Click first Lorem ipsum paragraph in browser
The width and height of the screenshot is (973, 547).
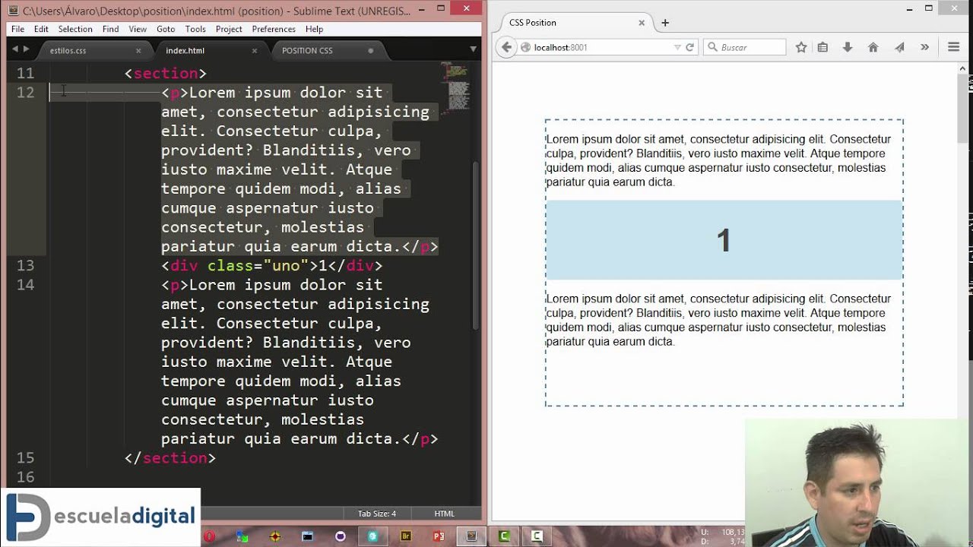[x=718, y=160]
